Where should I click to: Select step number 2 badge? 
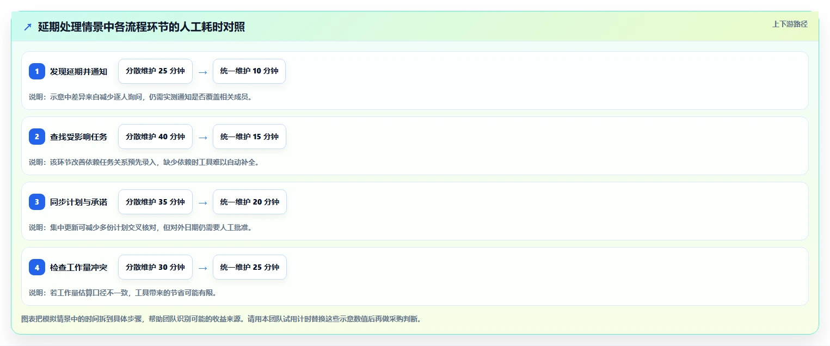point(37,137)
